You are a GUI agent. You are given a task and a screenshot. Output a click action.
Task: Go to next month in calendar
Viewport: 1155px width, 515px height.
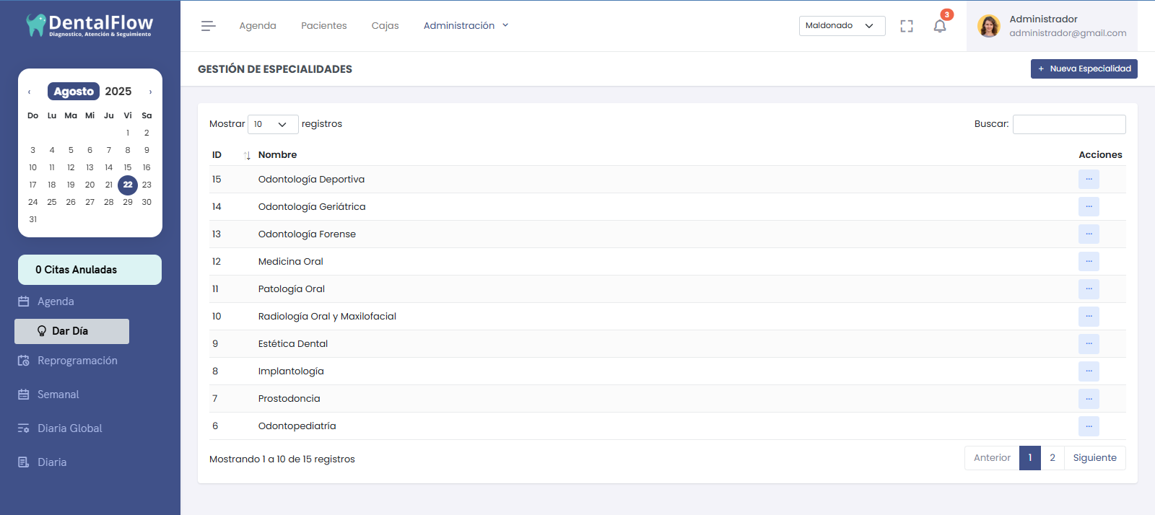[150, 92]
